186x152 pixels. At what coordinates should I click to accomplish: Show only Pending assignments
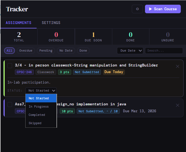[46, 50]
